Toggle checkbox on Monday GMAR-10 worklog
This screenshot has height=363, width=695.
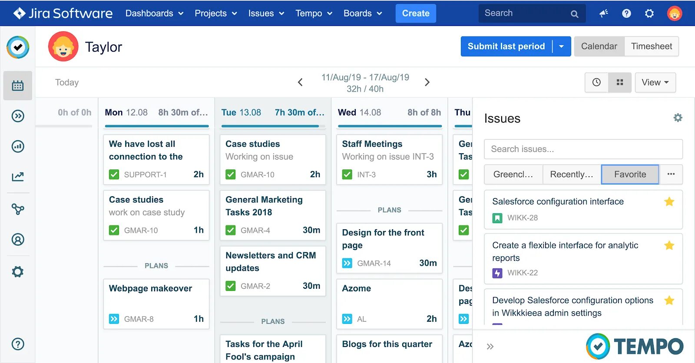click(x=114, y=230)
